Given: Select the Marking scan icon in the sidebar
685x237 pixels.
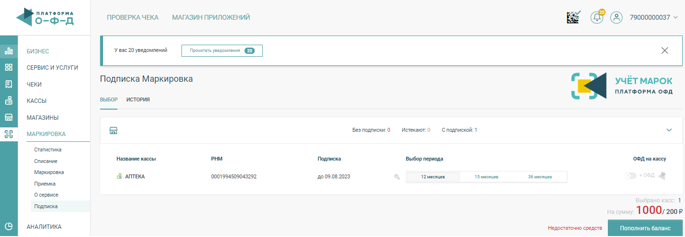Looking at the screenshot, I should [9, 134].
